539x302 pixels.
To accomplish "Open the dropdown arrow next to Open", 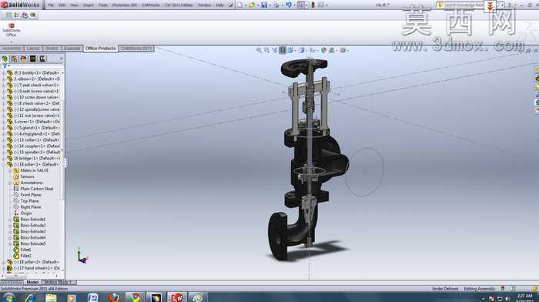I will tap(258, 5).
